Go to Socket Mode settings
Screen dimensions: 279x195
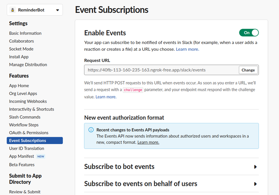pos(21,49)
